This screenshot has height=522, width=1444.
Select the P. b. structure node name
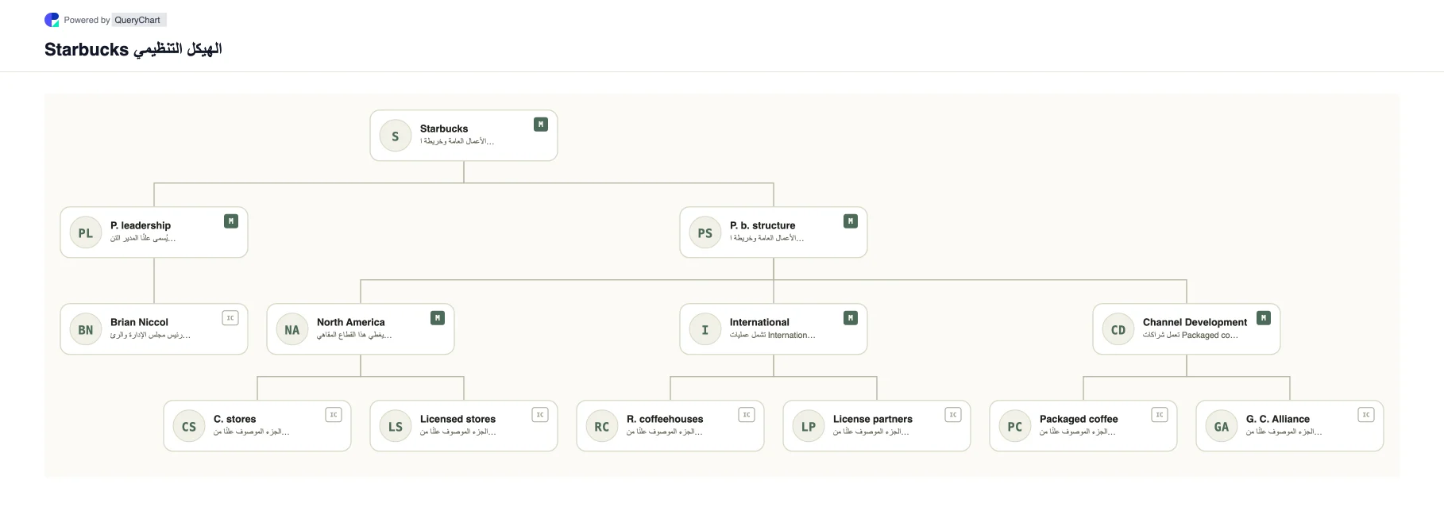point(763,225)
